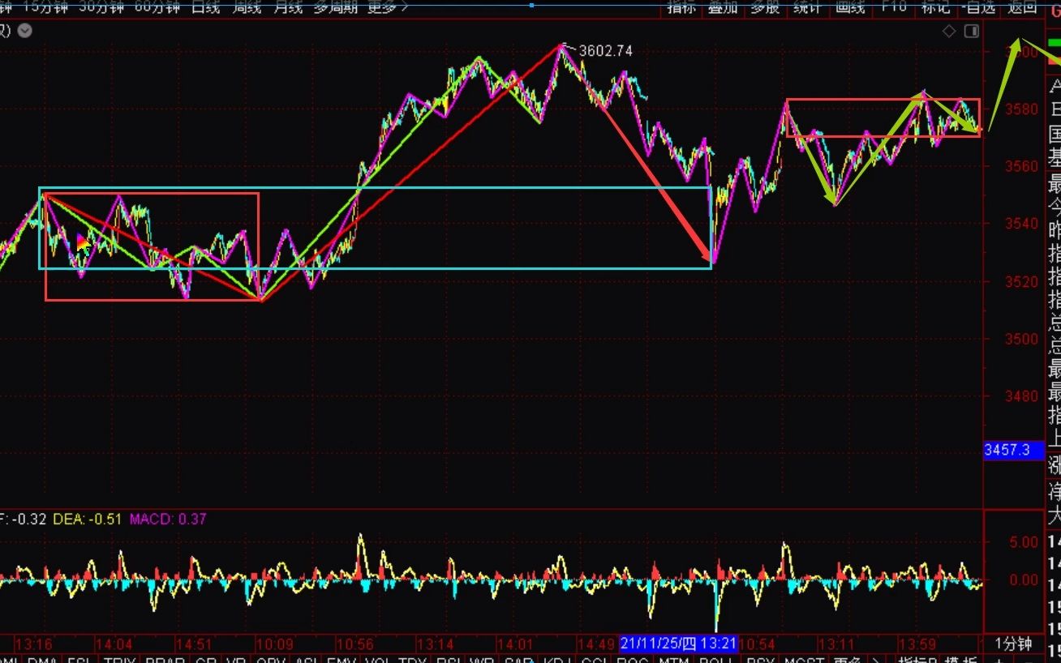The width and height of the screenshot is (1061, 663).
Task: Click the 14:49 time axis label
Action: click(x=595, y=644)
